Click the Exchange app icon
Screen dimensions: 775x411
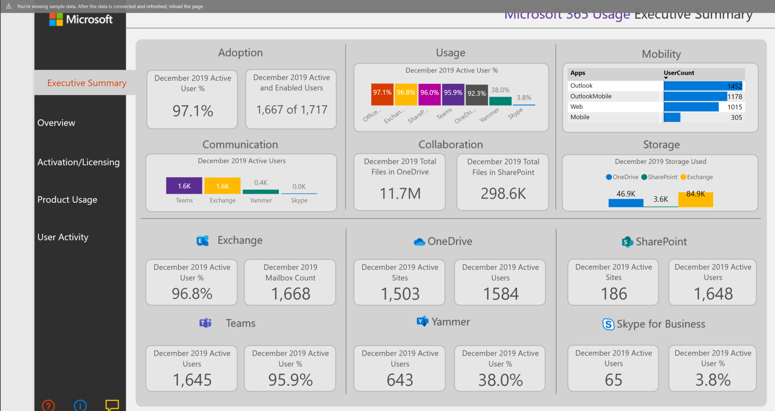pyautogui.click(x=202, y=241)
